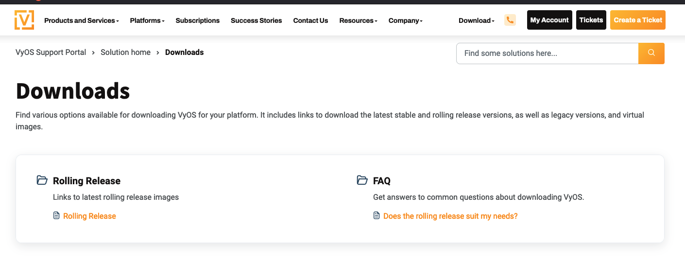Click the Create a Ticket button
685x263 pixels.
click(638, 20)
